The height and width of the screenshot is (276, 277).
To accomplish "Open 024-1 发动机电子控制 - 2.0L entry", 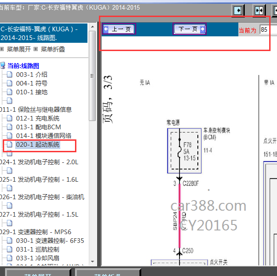I will [39, 162].
